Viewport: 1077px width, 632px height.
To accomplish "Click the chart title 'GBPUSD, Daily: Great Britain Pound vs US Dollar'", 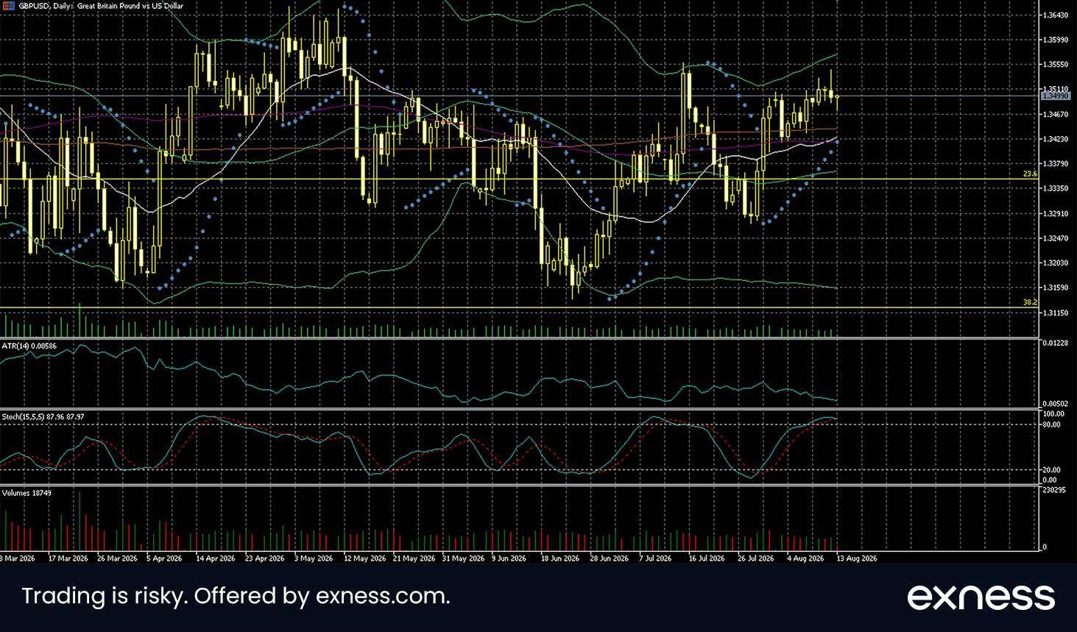I will (102, 6).
